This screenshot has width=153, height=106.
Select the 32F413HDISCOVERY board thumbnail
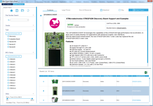[x=55, y=81]
